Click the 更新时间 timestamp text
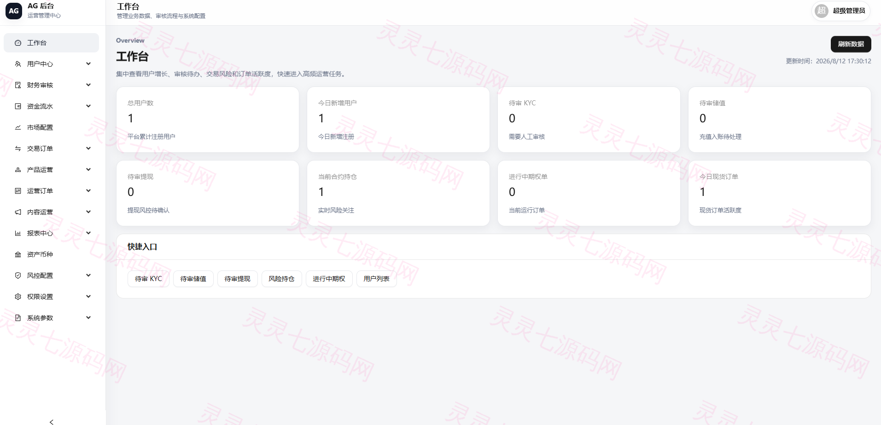The height and width of the screenshot is (425, 881). [828, 61]
